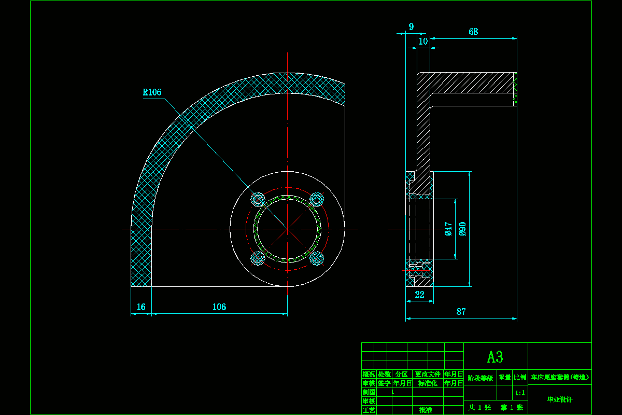Click the 处数 cell
622x415 pixels.
click(384, 374)
